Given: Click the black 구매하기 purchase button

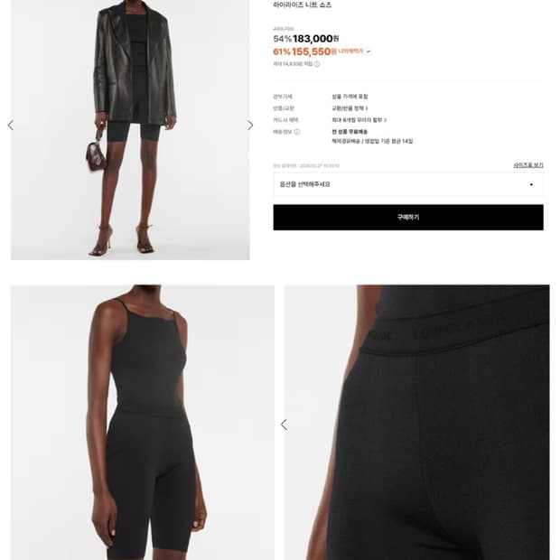Looking at the screenshot, I should pos(408,217).
